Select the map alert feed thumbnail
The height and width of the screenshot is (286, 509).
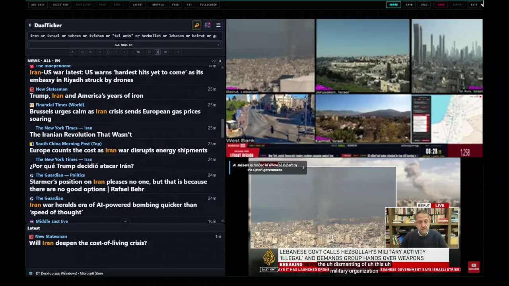coord(447,119)
